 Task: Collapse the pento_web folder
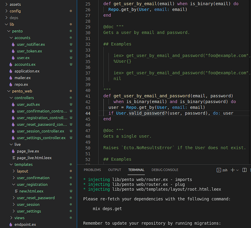[9, 91]
